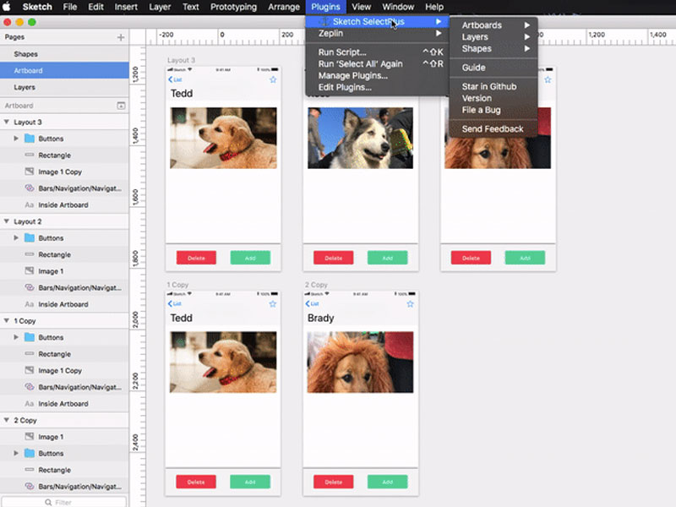Click Delete button in Layout 3 artboard
Viewport: 676px width, 507px height.
tap(196, 258)
